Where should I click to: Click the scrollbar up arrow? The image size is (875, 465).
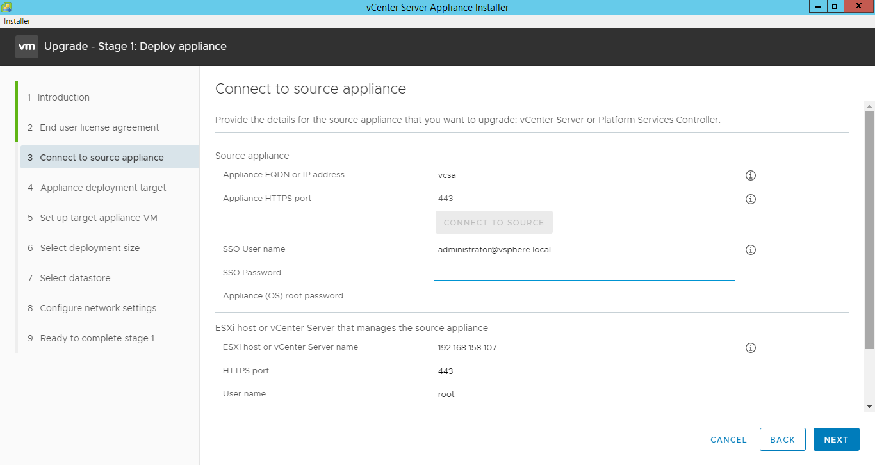tap(869, 105)
